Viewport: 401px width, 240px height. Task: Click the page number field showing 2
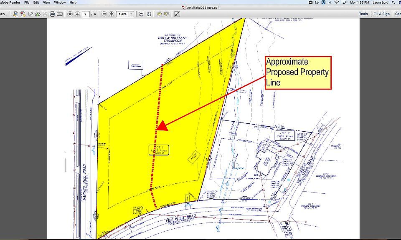[85, 14]
